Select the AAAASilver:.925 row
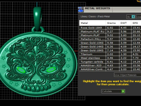The image size is (141, 106). [x=110, y=65]
